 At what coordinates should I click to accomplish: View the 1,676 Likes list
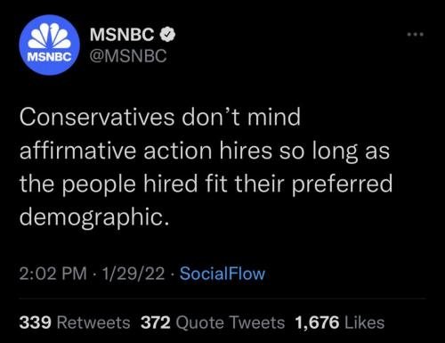pyautogui.click(x=340, y=323)
